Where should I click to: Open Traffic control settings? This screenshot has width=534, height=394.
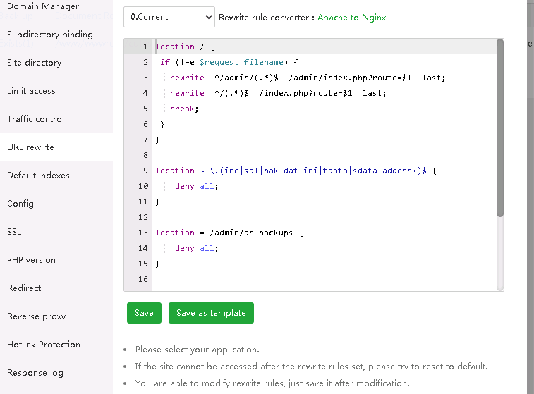click(x=35, y=119)
